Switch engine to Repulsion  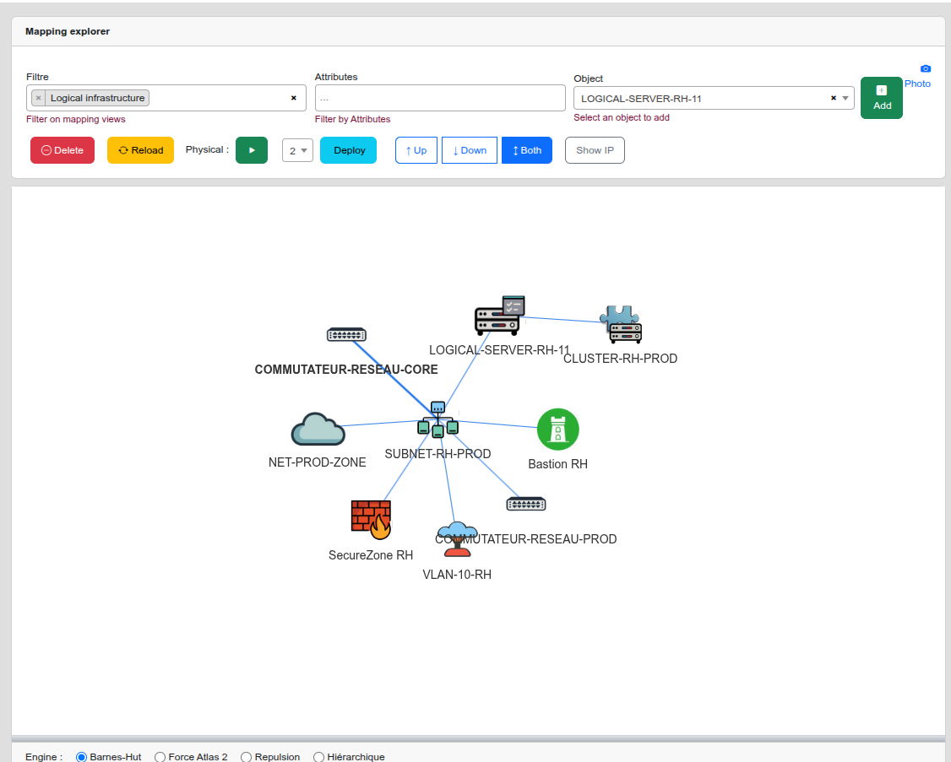247,757
